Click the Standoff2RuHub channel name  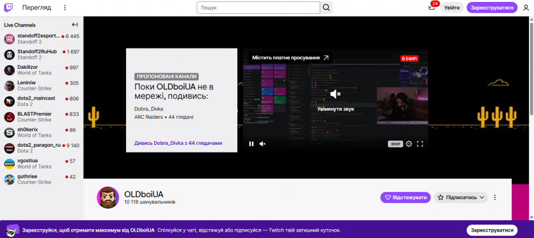point(37,52)
